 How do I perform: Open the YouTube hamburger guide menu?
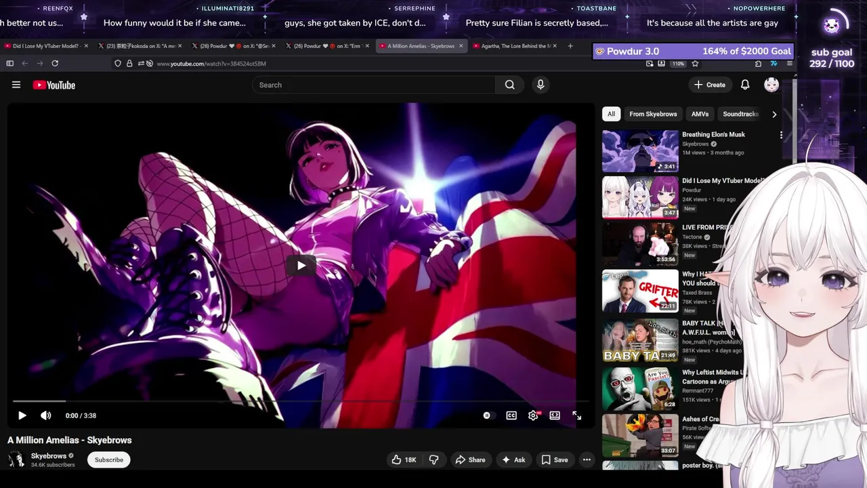point(16,85)
